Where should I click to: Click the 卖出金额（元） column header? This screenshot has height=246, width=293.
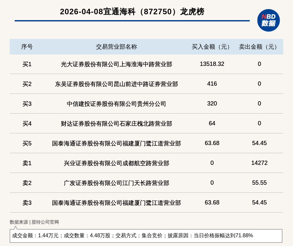pyautogui.click(x=259, y=47)
